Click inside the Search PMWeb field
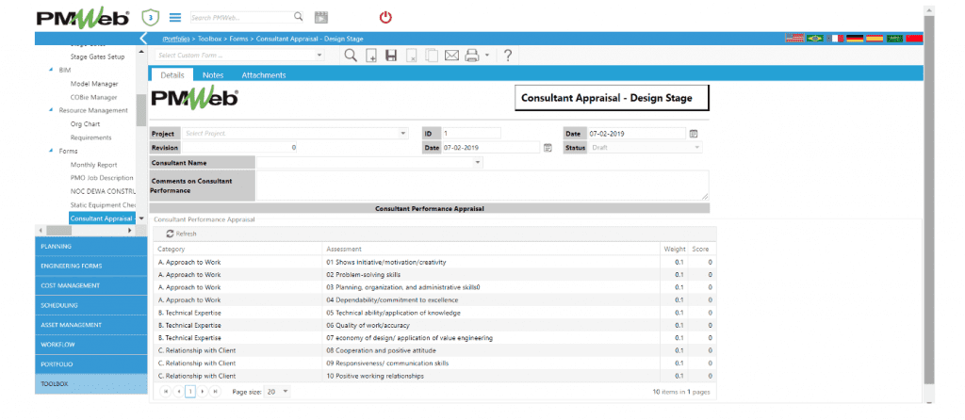Screen dimensions: 965x420 pyautogui.click(x=240, y=17)
